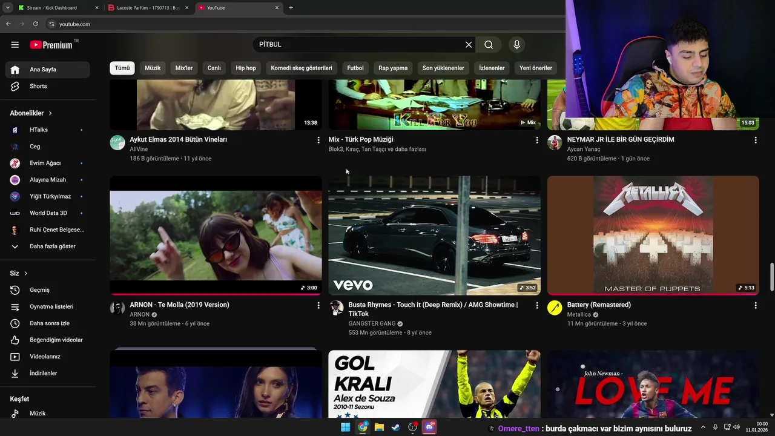Select Komedi skeç gösterileri chip
Viewport: 775px width, 436px height.
coord(302,68)
